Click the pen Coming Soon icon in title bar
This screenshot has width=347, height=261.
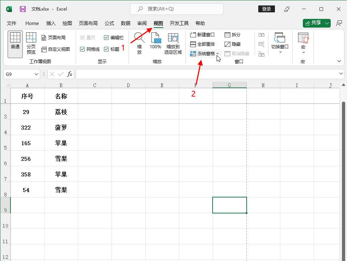coord(287,9)
